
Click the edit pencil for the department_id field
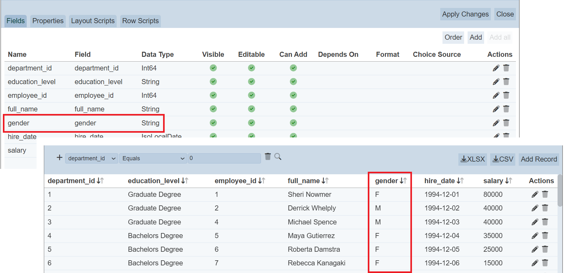click(496, 68)
